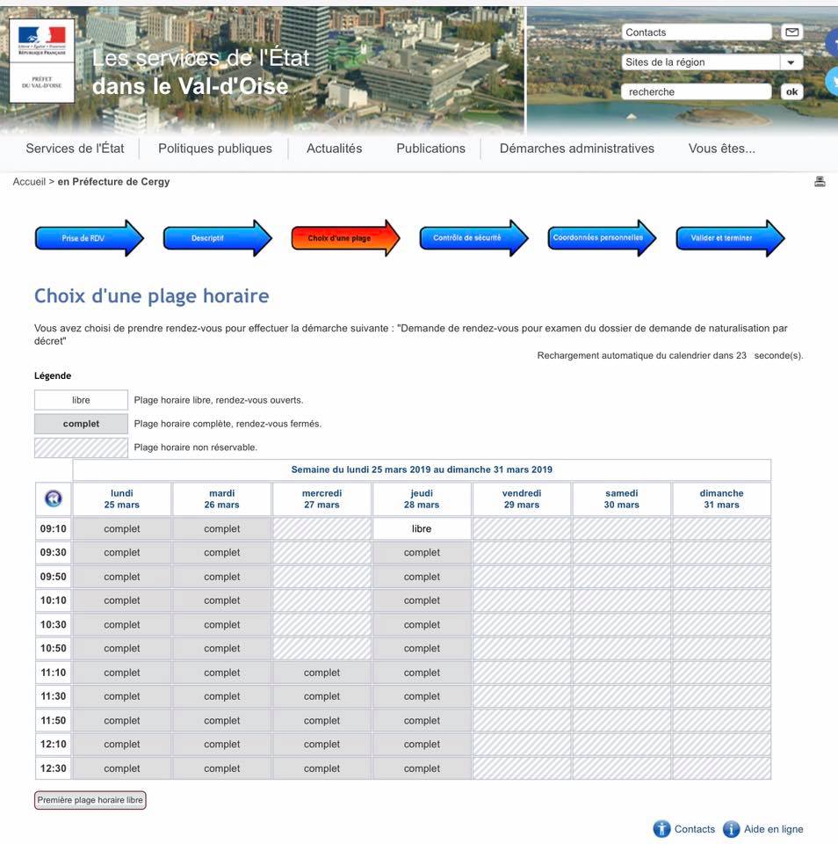Click Première plage horaire libre button
838x844 pixels.
(90, 800)
